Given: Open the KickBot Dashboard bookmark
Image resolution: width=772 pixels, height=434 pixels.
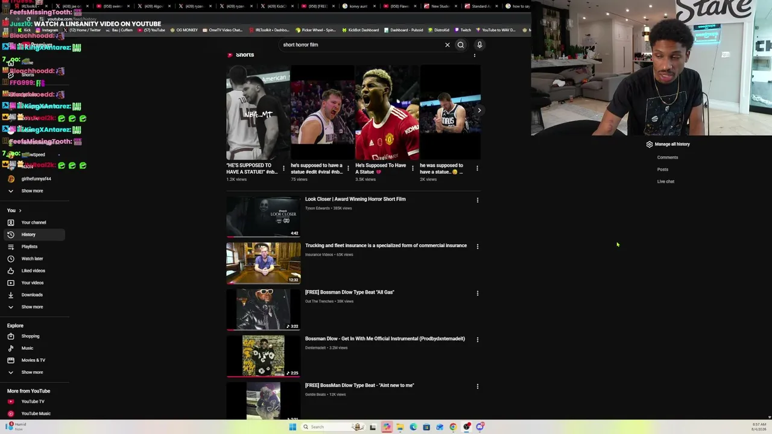Looking at the screenshot, I should point(360,30).
